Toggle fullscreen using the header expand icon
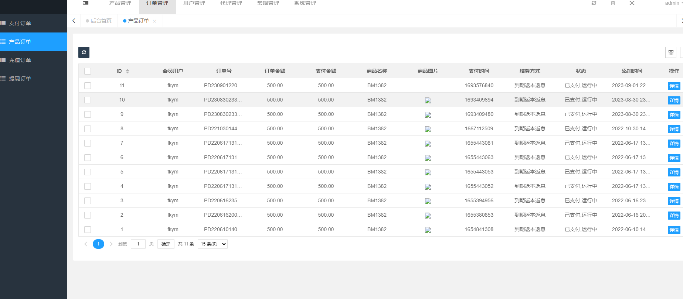 click(x=632, y=3)
